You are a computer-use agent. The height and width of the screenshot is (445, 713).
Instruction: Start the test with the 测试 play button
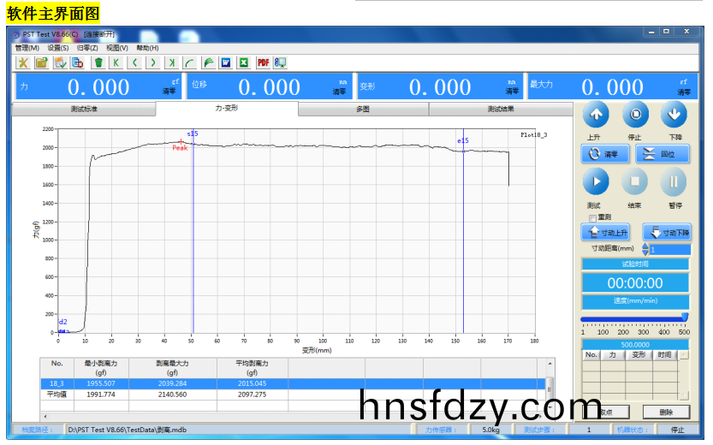[596, 181]
